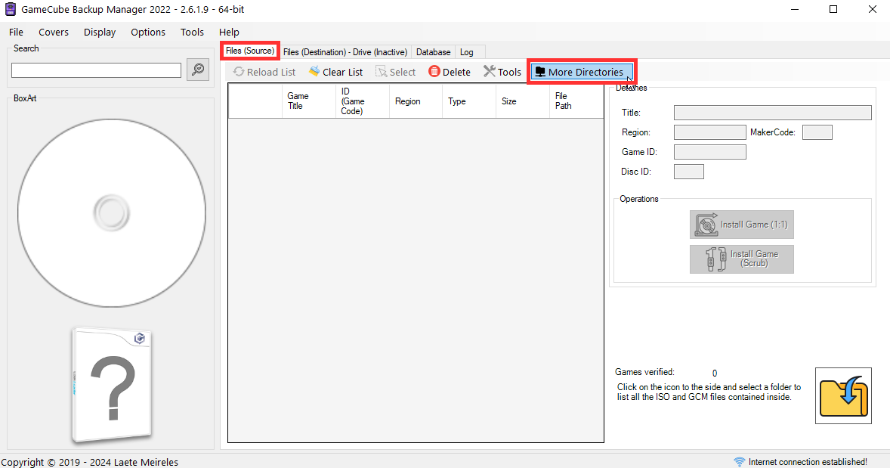Image resolution: width=890 pixels, height=468 pixels.
Task: Open the Options menu
Action: (x=148, y=32)
